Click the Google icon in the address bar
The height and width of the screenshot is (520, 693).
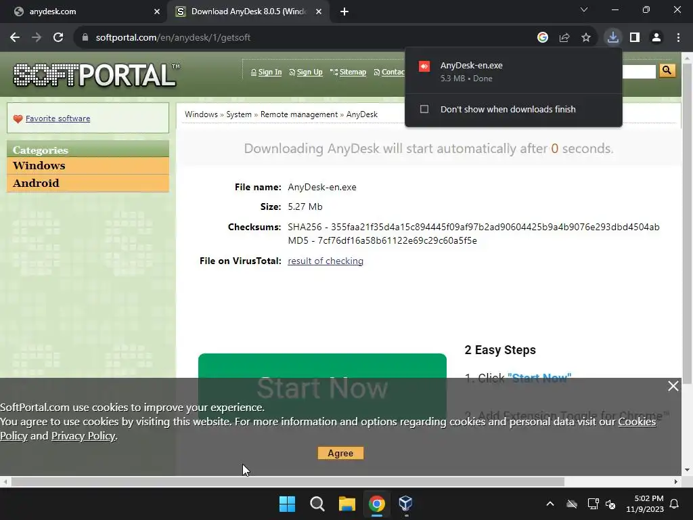click(x=543, y=38)
